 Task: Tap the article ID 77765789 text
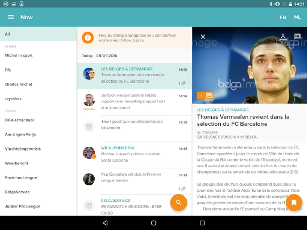(207, 133)
